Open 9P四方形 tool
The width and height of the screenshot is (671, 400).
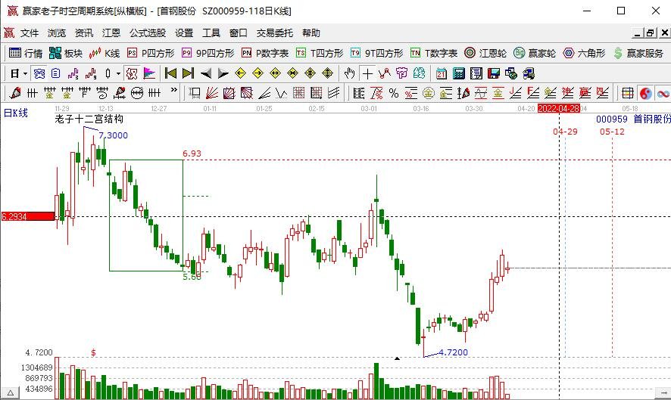click(x=208, y=53)
